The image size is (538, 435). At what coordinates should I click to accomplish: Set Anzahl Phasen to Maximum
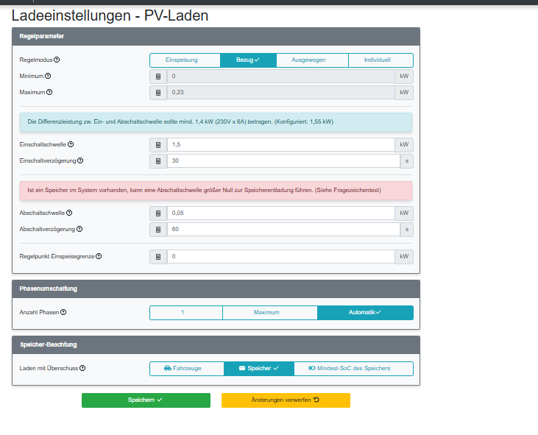[x=269, y=313]
